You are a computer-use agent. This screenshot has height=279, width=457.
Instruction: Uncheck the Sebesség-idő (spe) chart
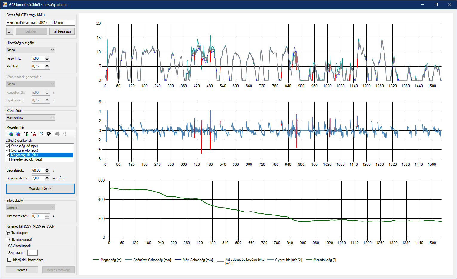click(8, 146)
